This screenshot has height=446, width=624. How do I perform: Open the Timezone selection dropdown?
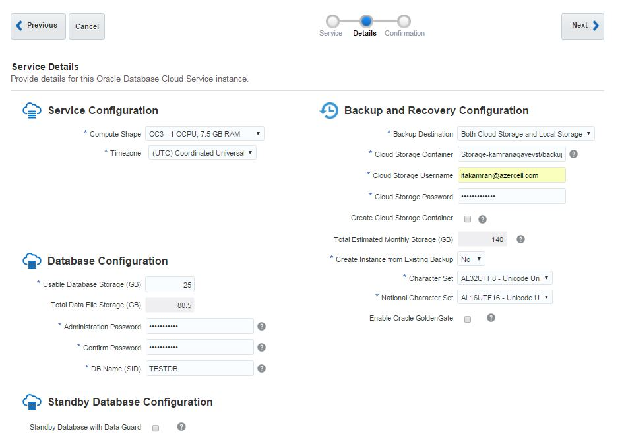[202, 153]
